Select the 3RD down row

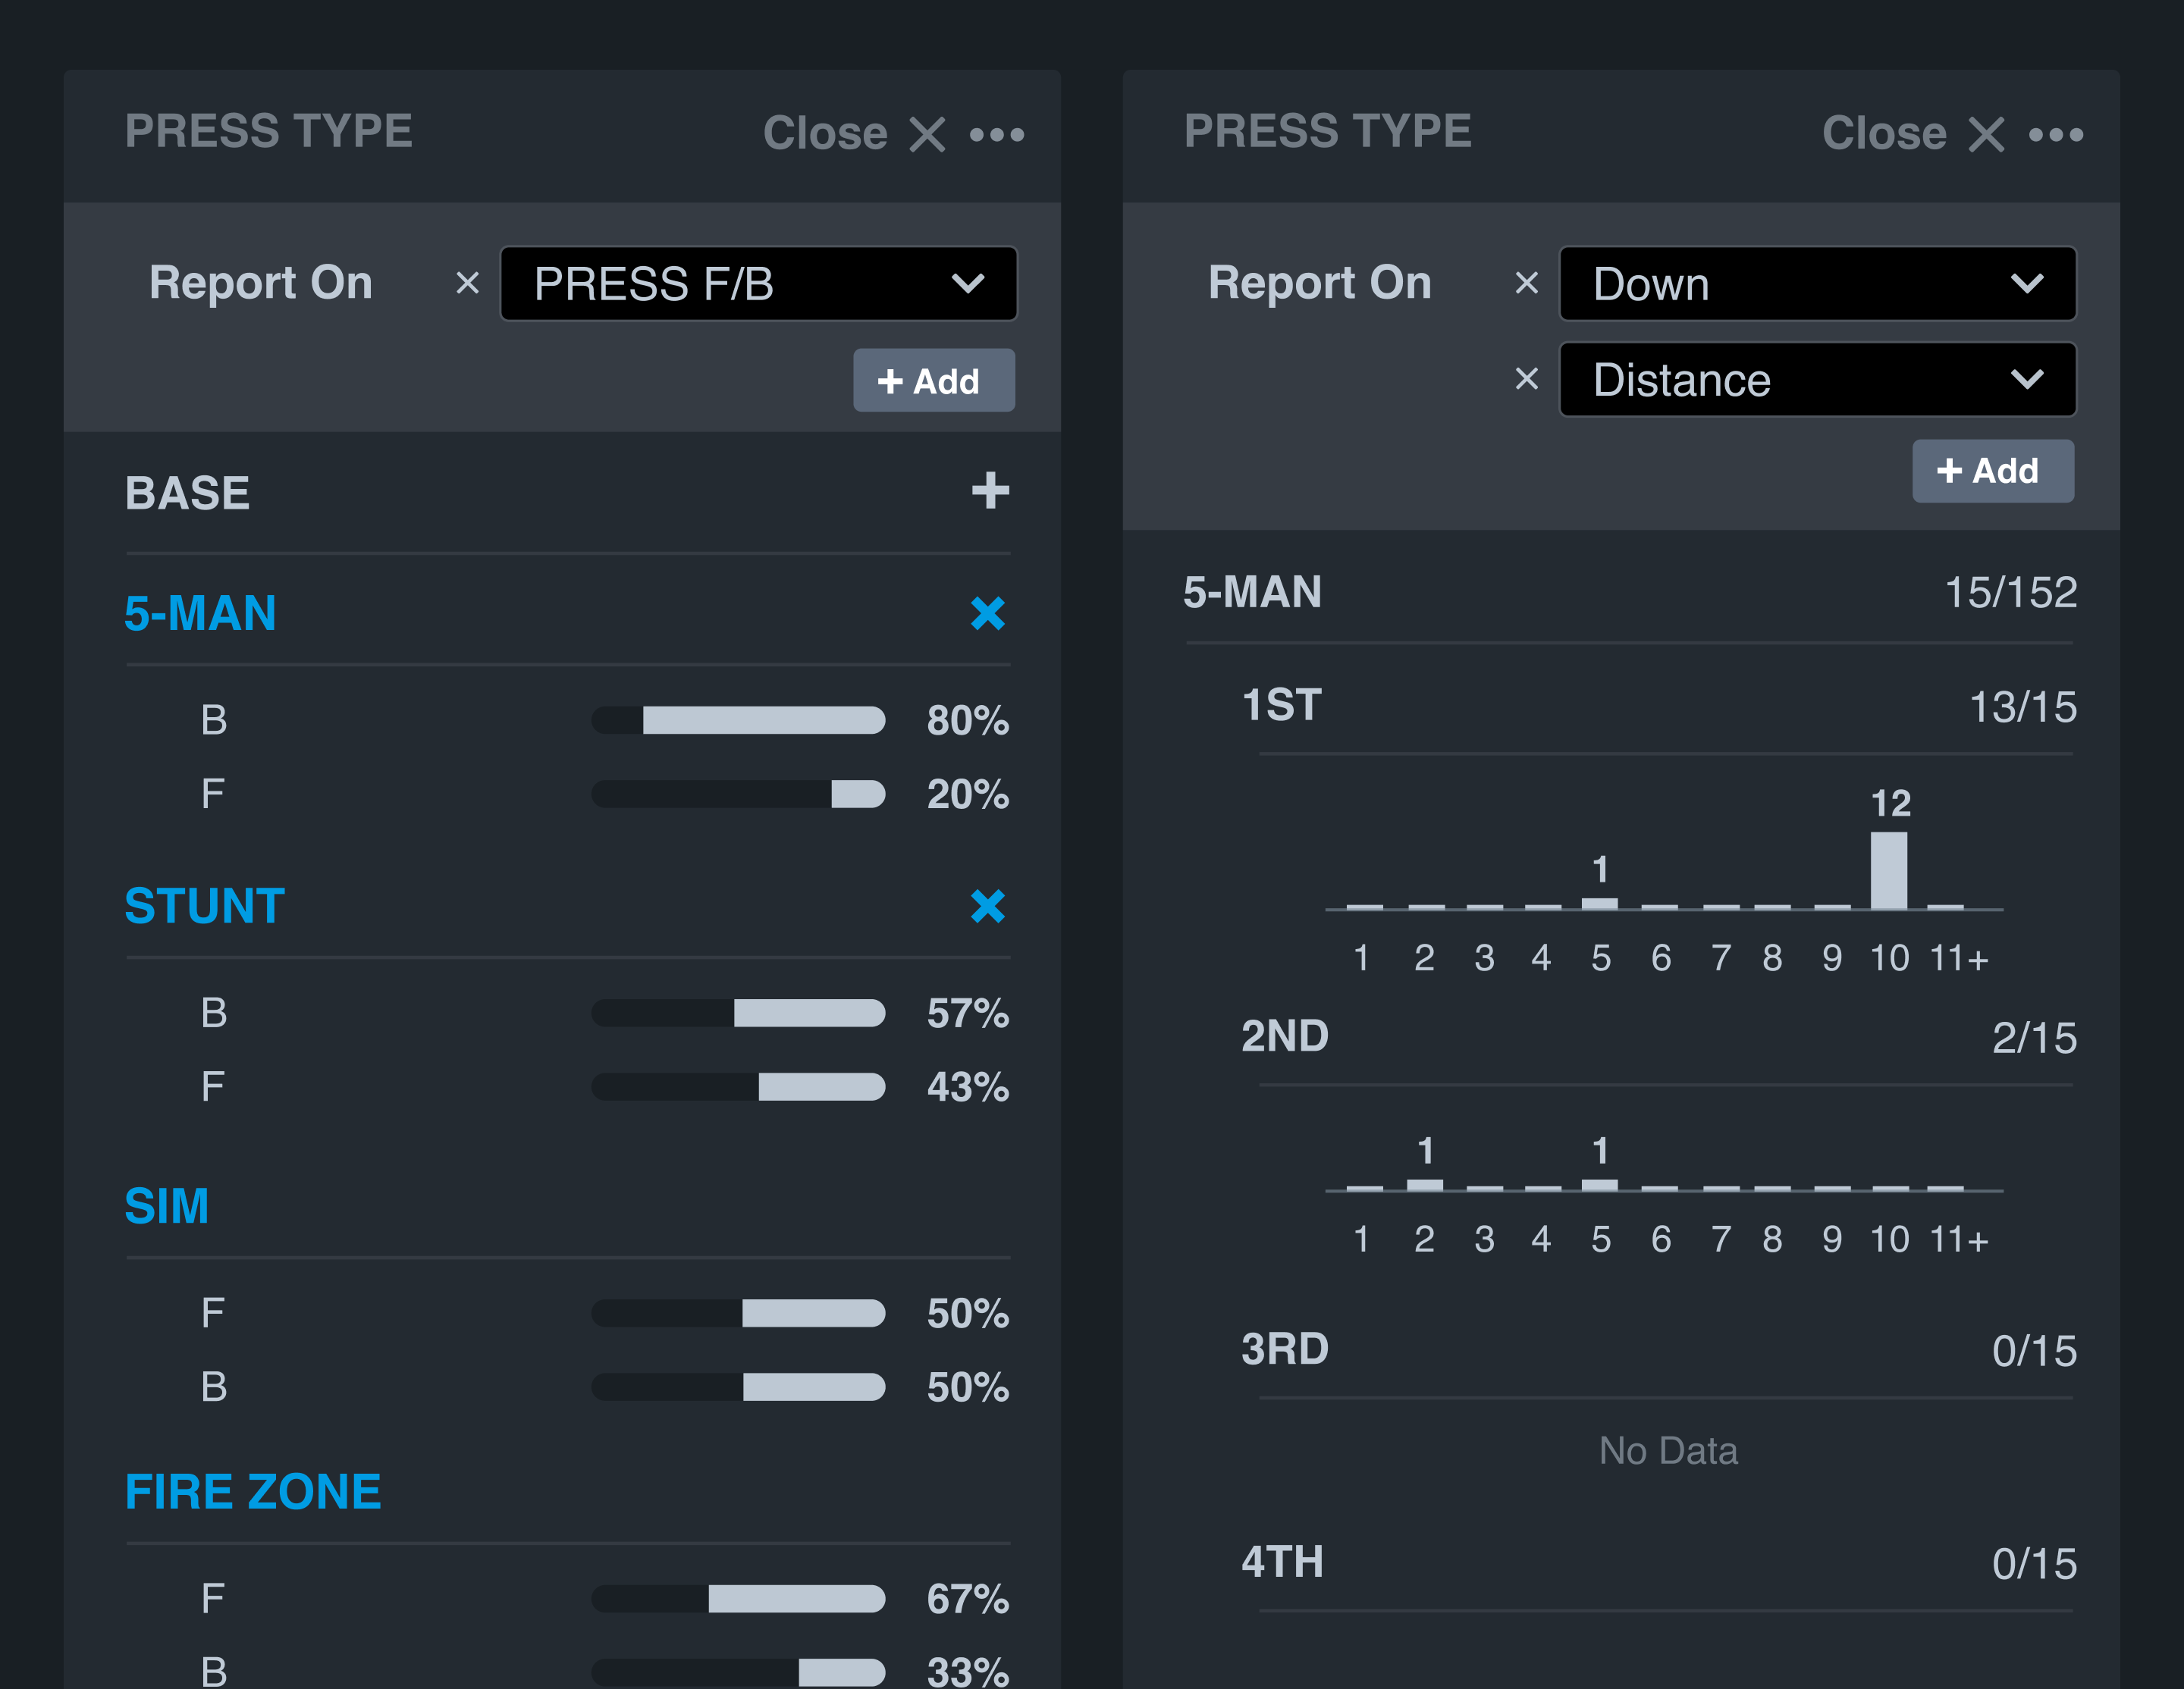click(x=1285, y=1349)
